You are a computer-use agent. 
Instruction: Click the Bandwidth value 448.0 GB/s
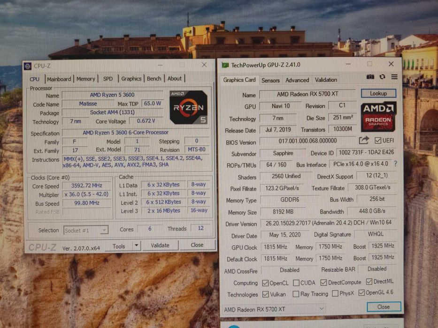tap(372, 211)
